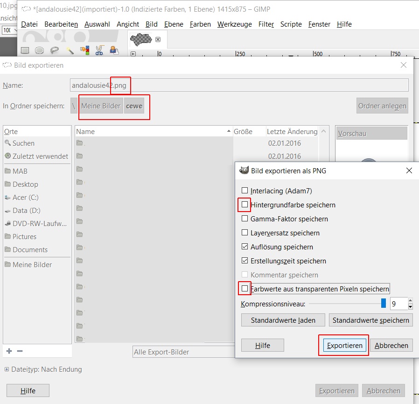Open the Alle Export-Bilder filter dropdown
This screenshot has width=419, height=404.
click(x=183, y=352)
